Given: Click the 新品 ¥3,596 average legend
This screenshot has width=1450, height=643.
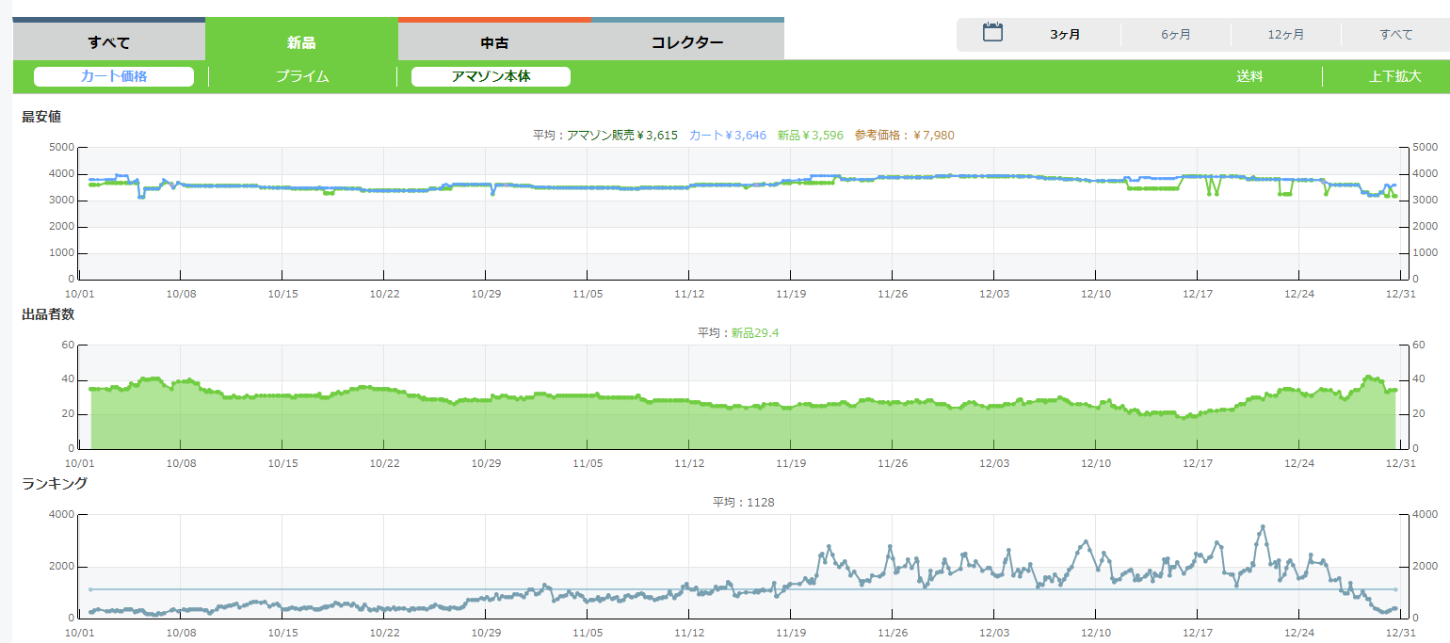Looking at the screenshot, I should pos(810,136).
